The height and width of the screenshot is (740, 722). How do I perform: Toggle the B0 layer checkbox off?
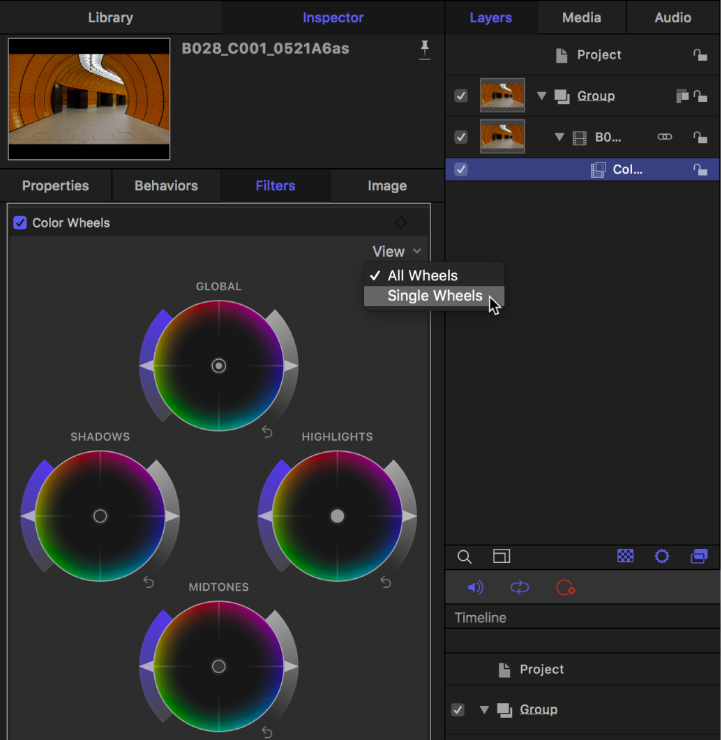pos(460,137)
